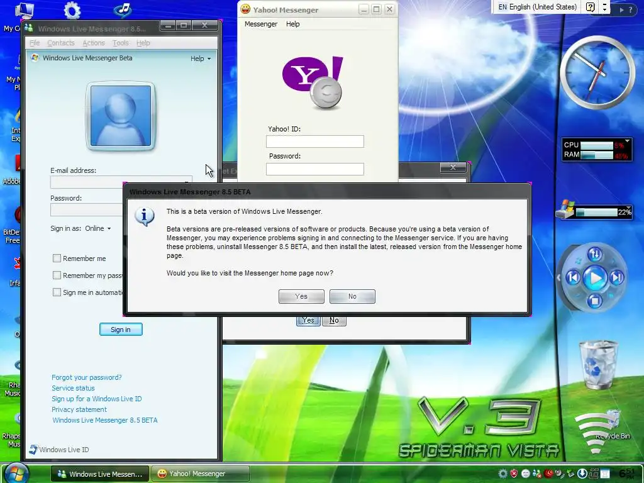The height and width of the screenshot is (483, 644).
Task: Open the Windows Live Messenger 8.5 BETA link
Action: pyautogui.click(x=105, y=419)
